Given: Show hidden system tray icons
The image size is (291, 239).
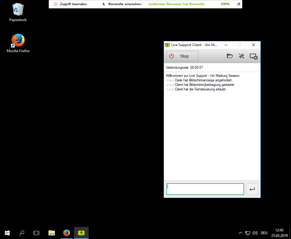Looking at the screenshot, I should coord(240,233).
